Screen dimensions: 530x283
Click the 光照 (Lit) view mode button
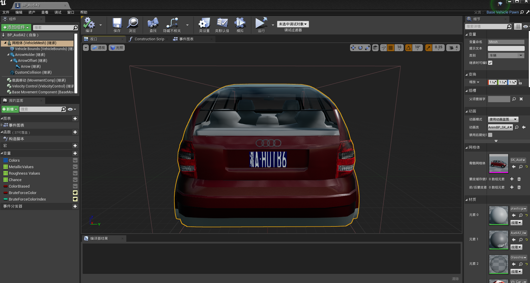tap(117, 48)
